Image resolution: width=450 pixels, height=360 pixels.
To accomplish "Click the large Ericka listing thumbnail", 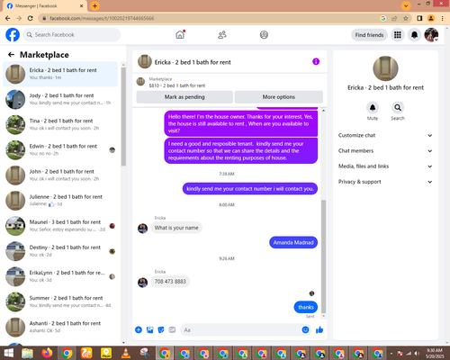I will [x=385, y=68].
